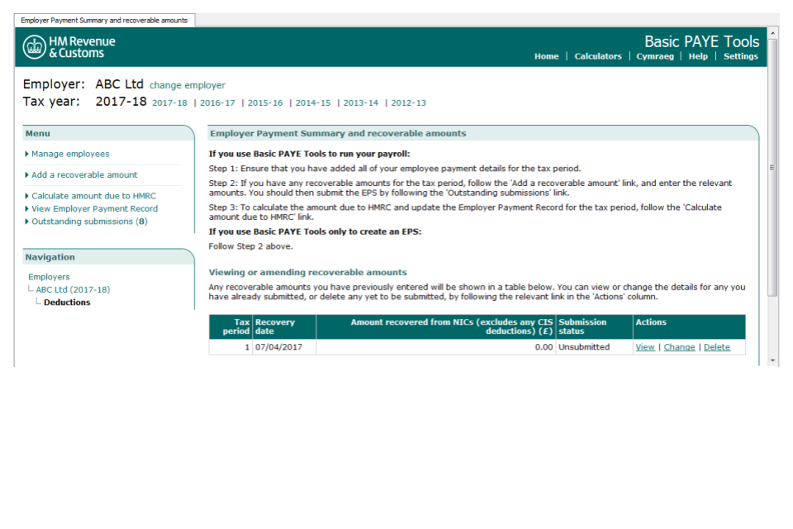
Task: Expand the Employers tree node
Action: coord(48,276)
